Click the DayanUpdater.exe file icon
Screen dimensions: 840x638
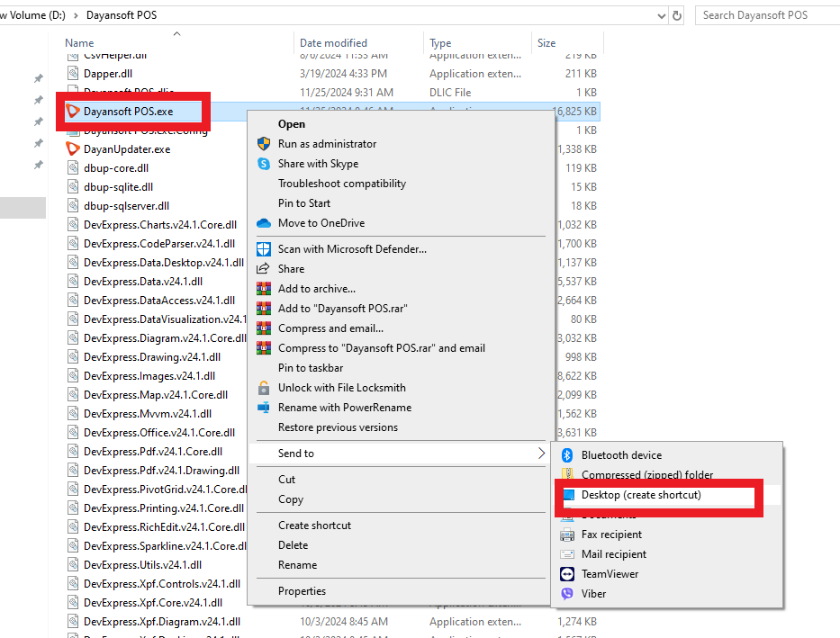72,148
